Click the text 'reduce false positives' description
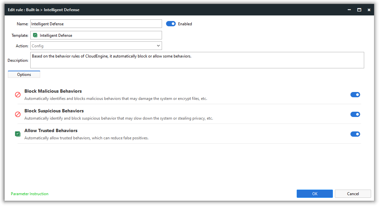 [86, 138]
